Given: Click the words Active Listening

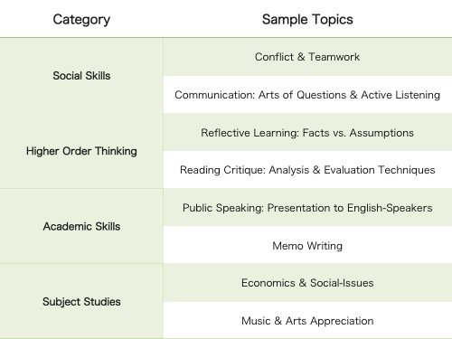Looking at the screenshot, I should coord(400,95).
